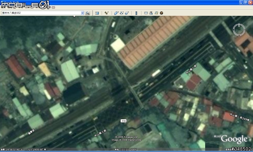Close the Google Earth window

tap(250, 2)
